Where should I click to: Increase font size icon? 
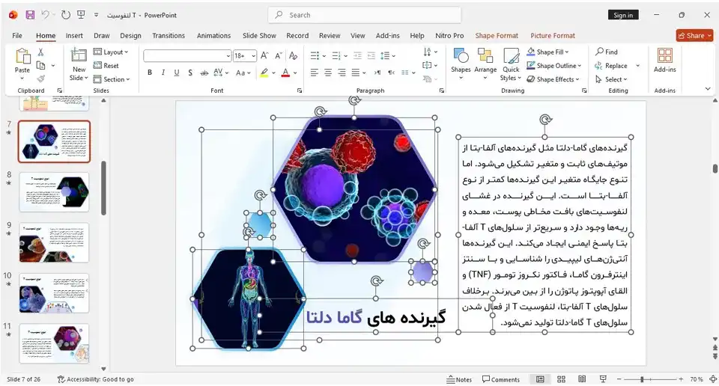pyautogui.click(x=264, y=56)
